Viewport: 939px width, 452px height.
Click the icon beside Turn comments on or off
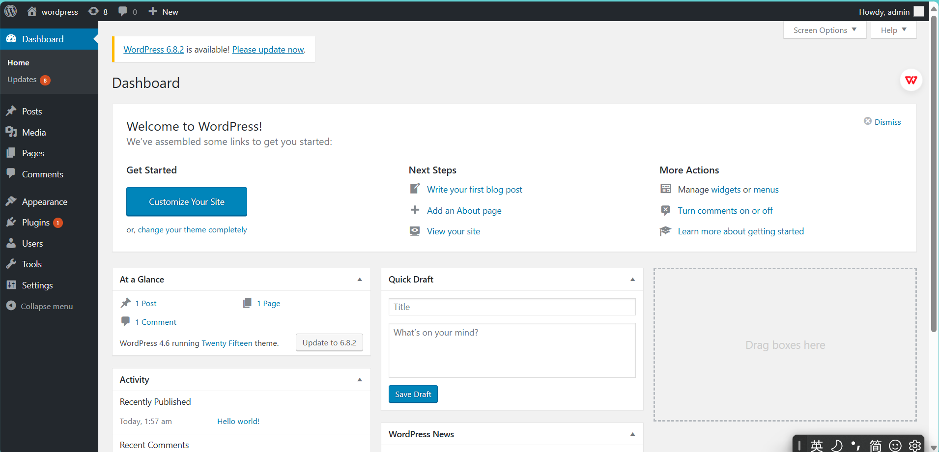point(666,210)
